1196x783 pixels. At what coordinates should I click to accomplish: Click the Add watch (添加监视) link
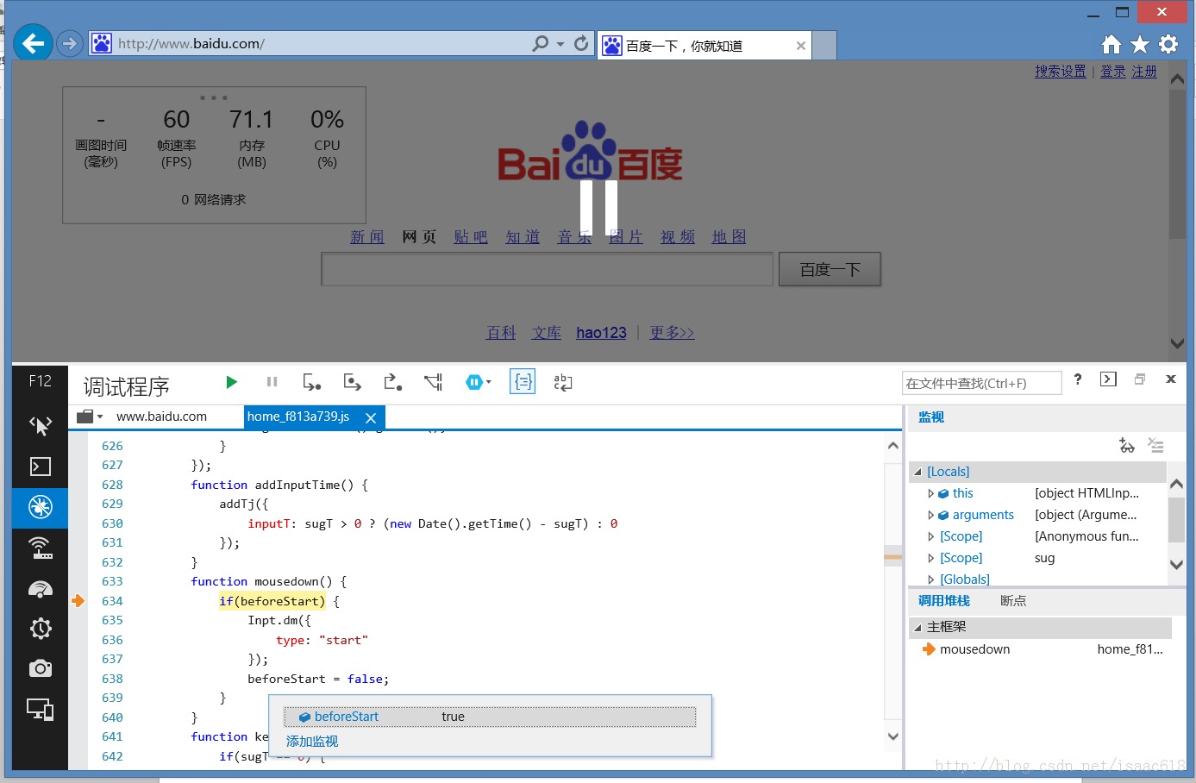coord(312,742)
